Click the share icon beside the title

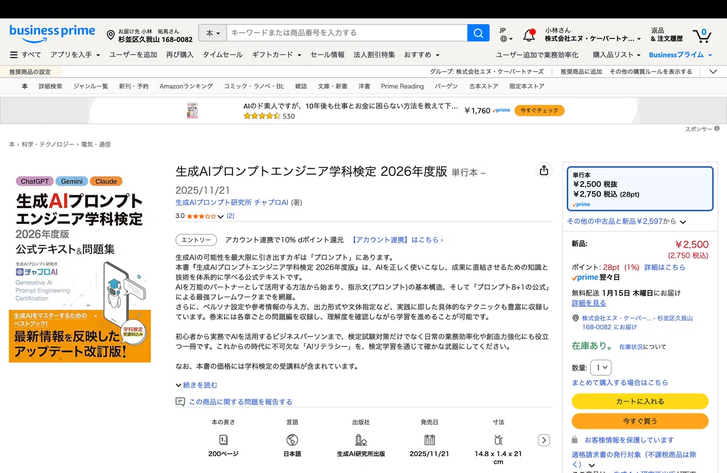pos(543,170)
